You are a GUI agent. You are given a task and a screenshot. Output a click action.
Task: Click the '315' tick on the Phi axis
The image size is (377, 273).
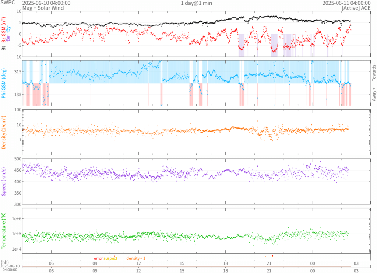(x=18, y=72)
